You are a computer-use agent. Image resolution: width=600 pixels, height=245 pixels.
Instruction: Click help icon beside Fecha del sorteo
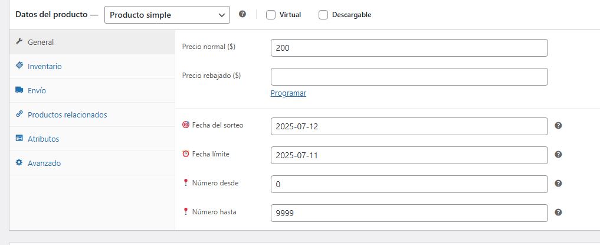click(x=558, y=125)
